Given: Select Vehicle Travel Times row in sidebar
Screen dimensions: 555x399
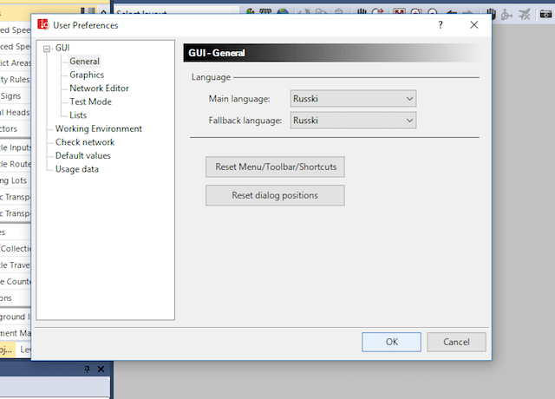Looking at the screenshot, I should click(16, 265).
